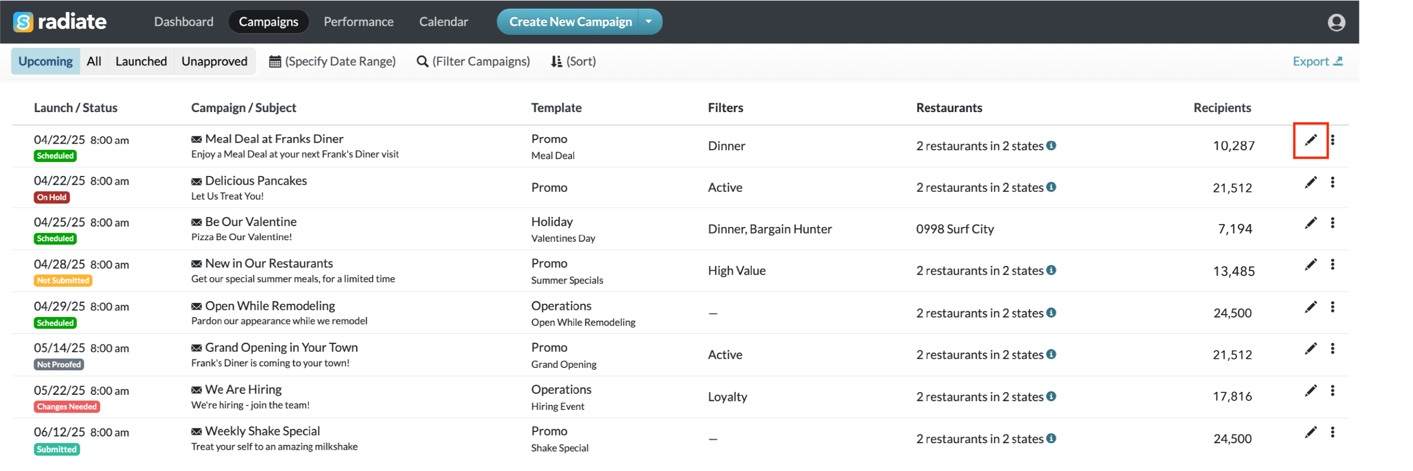
Task: Click envelope icon beside Be Our Valentine
Action: (196, 223)
